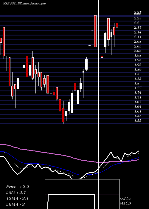The height and width of the screenshot is (209, 149).
Task: Click the '12MA : 2.1' value
Action: (x=17, y=199)
